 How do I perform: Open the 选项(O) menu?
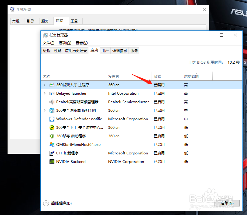(x=65, y=43)
